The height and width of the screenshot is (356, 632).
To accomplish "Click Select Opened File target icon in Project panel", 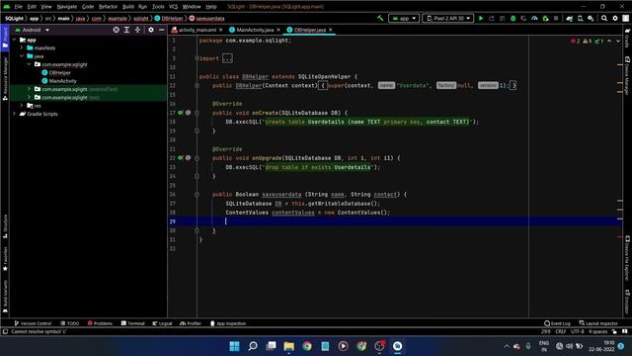I will [x=117, y=30].
